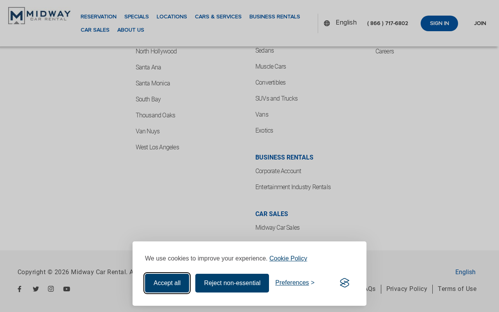499x312 pixels.
Task: Open the Cookie Policy link
Action: tap(288, 258)
